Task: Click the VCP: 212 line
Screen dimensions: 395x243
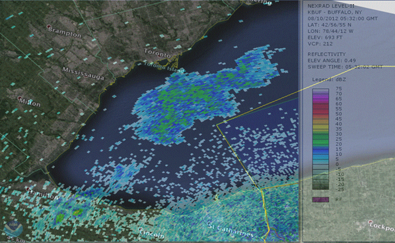Action: [320, 43]
